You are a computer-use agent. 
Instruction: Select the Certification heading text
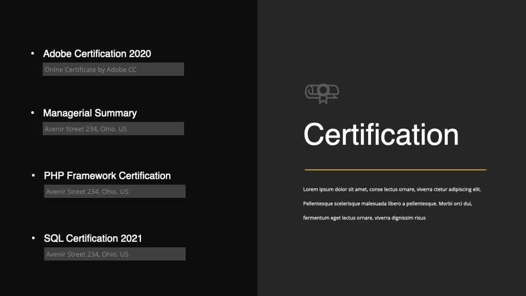coord(381,135)
